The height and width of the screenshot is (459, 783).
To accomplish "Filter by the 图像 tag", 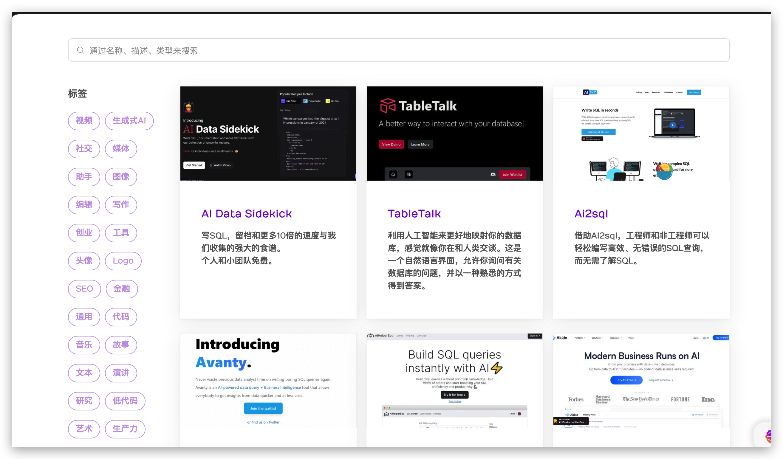I will (x=121, y=177).
